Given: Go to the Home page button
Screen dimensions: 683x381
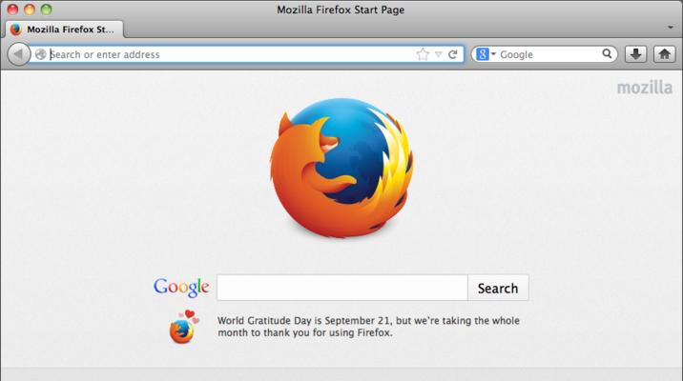Looking at the screenshot, I should point(664,54).
